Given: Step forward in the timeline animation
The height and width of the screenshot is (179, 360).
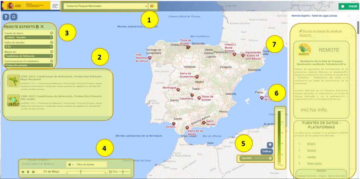Looking at the screenshot, I should coord(34,172).
